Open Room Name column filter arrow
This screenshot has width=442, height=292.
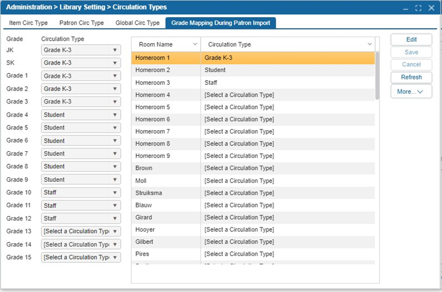pos(195,44)
